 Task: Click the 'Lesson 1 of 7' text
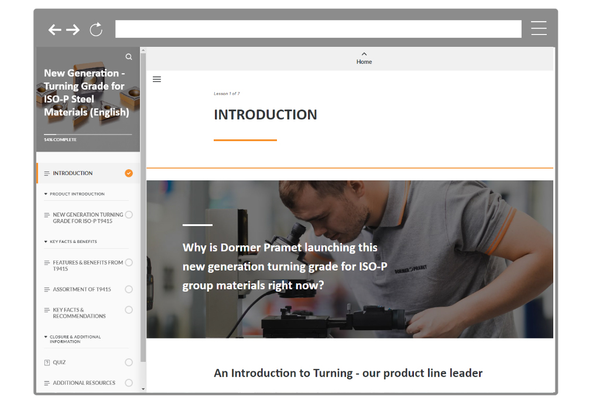[227, 94]
